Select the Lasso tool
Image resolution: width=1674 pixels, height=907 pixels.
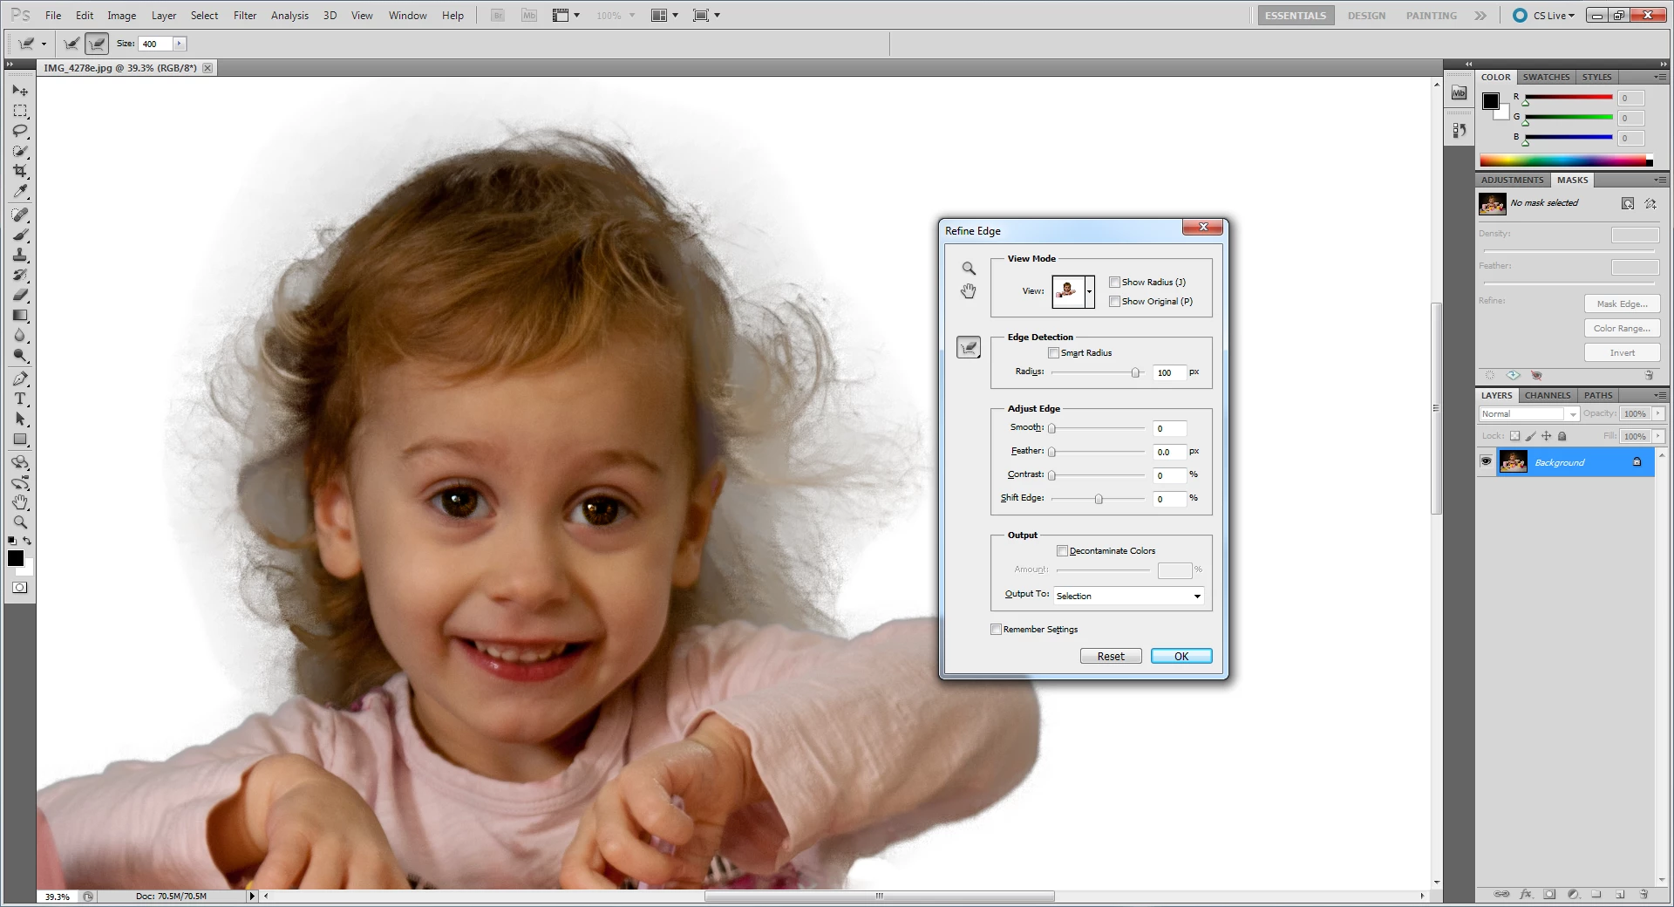tap(20, 131)
